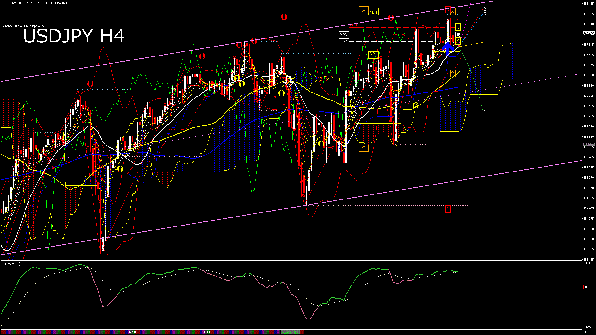Image resolution: width=596 pixels, height=335 pixels.
Task: Click projection line label 3
Action: pyautogui.click(x=485, y=14)
